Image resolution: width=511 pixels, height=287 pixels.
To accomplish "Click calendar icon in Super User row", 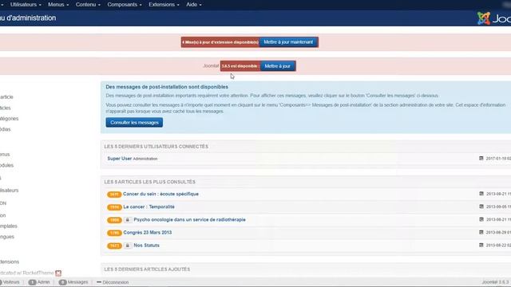I will click(481, 158).
